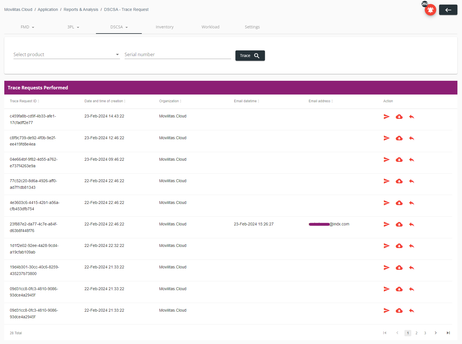Jump to last page arrow
This screenshot has width=462, height=344.
pos(448,333)
